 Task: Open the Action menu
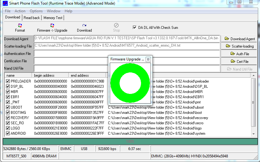pyautogui.click(x=20, y=11)
